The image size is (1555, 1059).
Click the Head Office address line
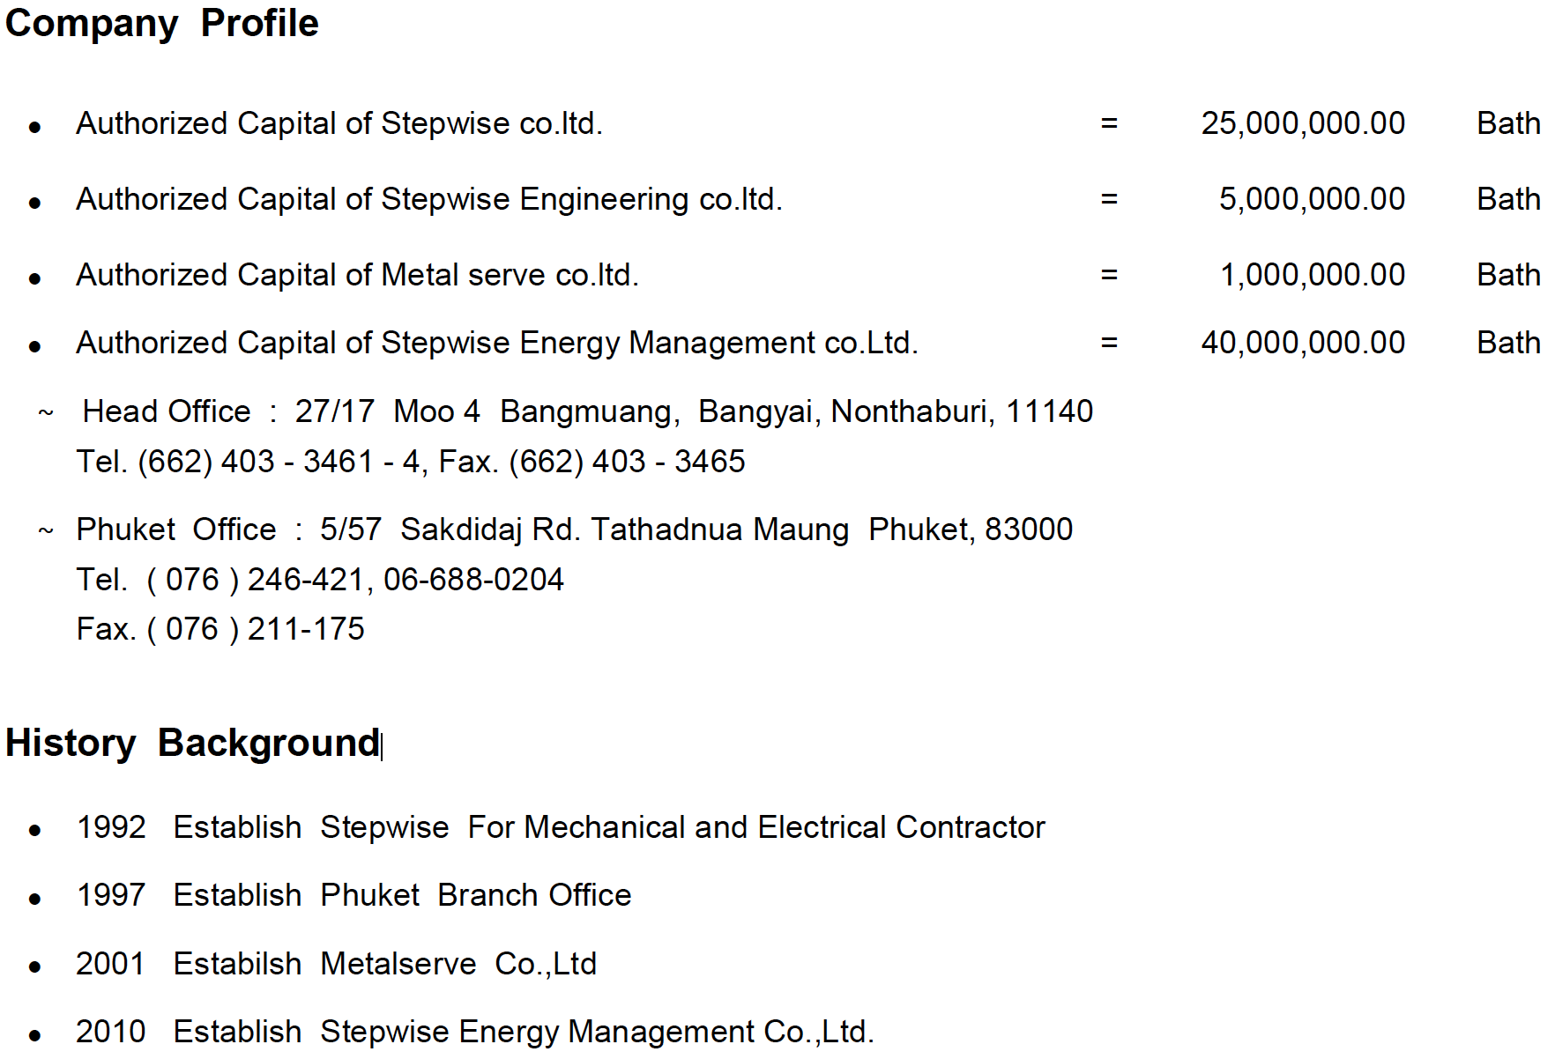tap(587, 411)
